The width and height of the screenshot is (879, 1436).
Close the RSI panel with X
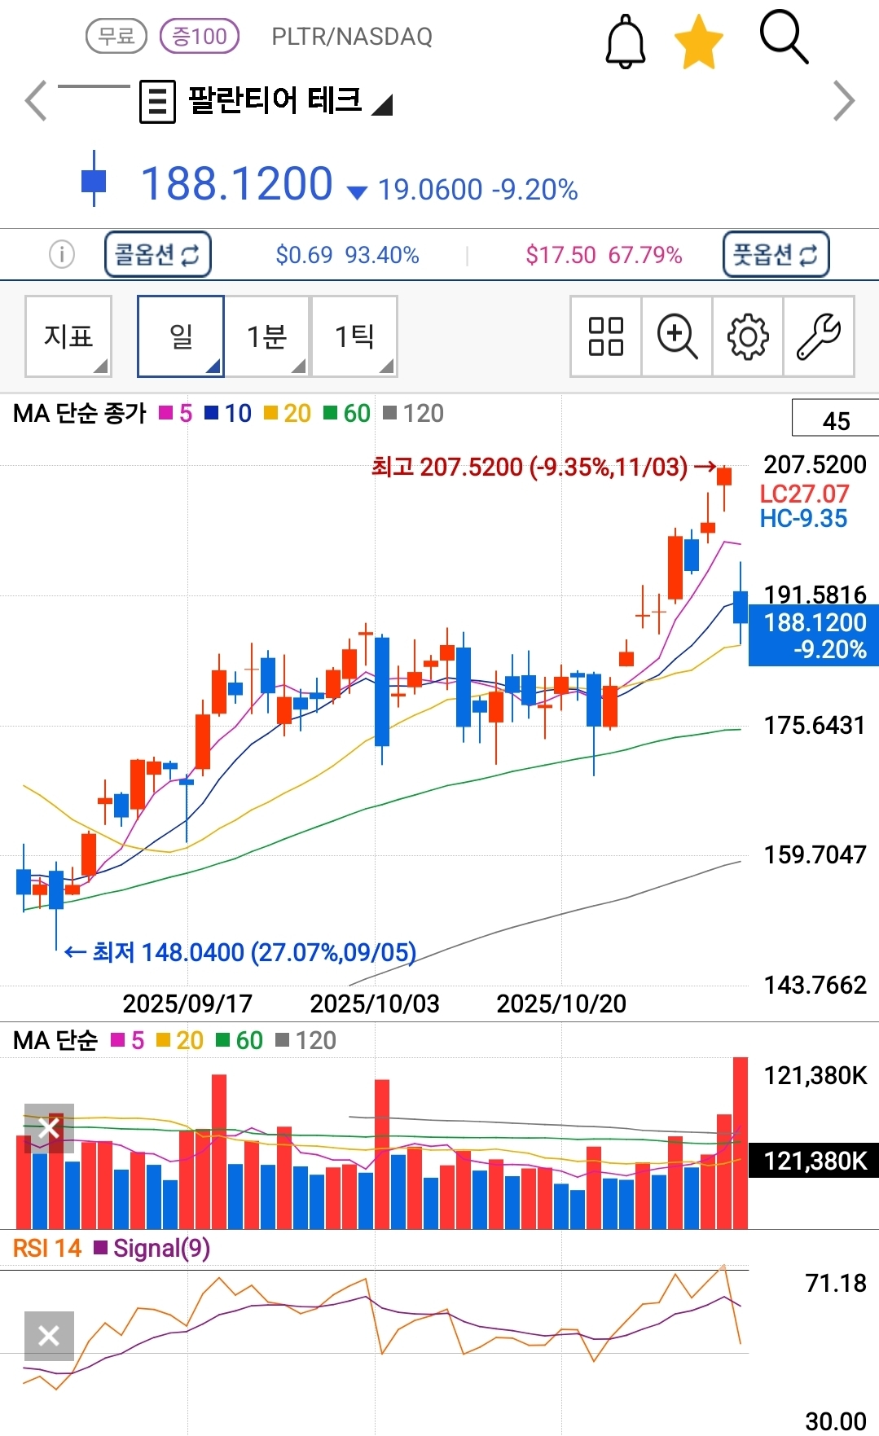coord(49,1336)
